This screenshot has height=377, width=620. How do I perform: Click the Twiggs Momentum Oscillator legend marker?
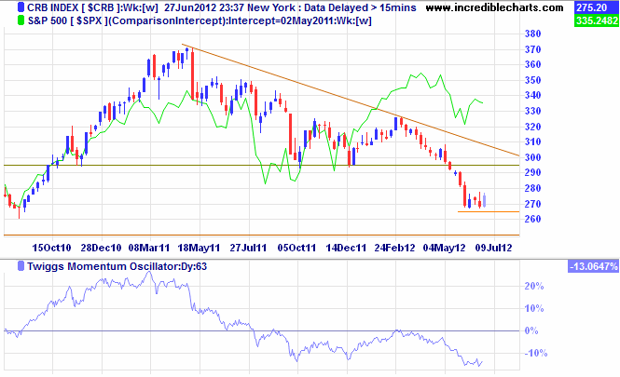tap(21, 266)
